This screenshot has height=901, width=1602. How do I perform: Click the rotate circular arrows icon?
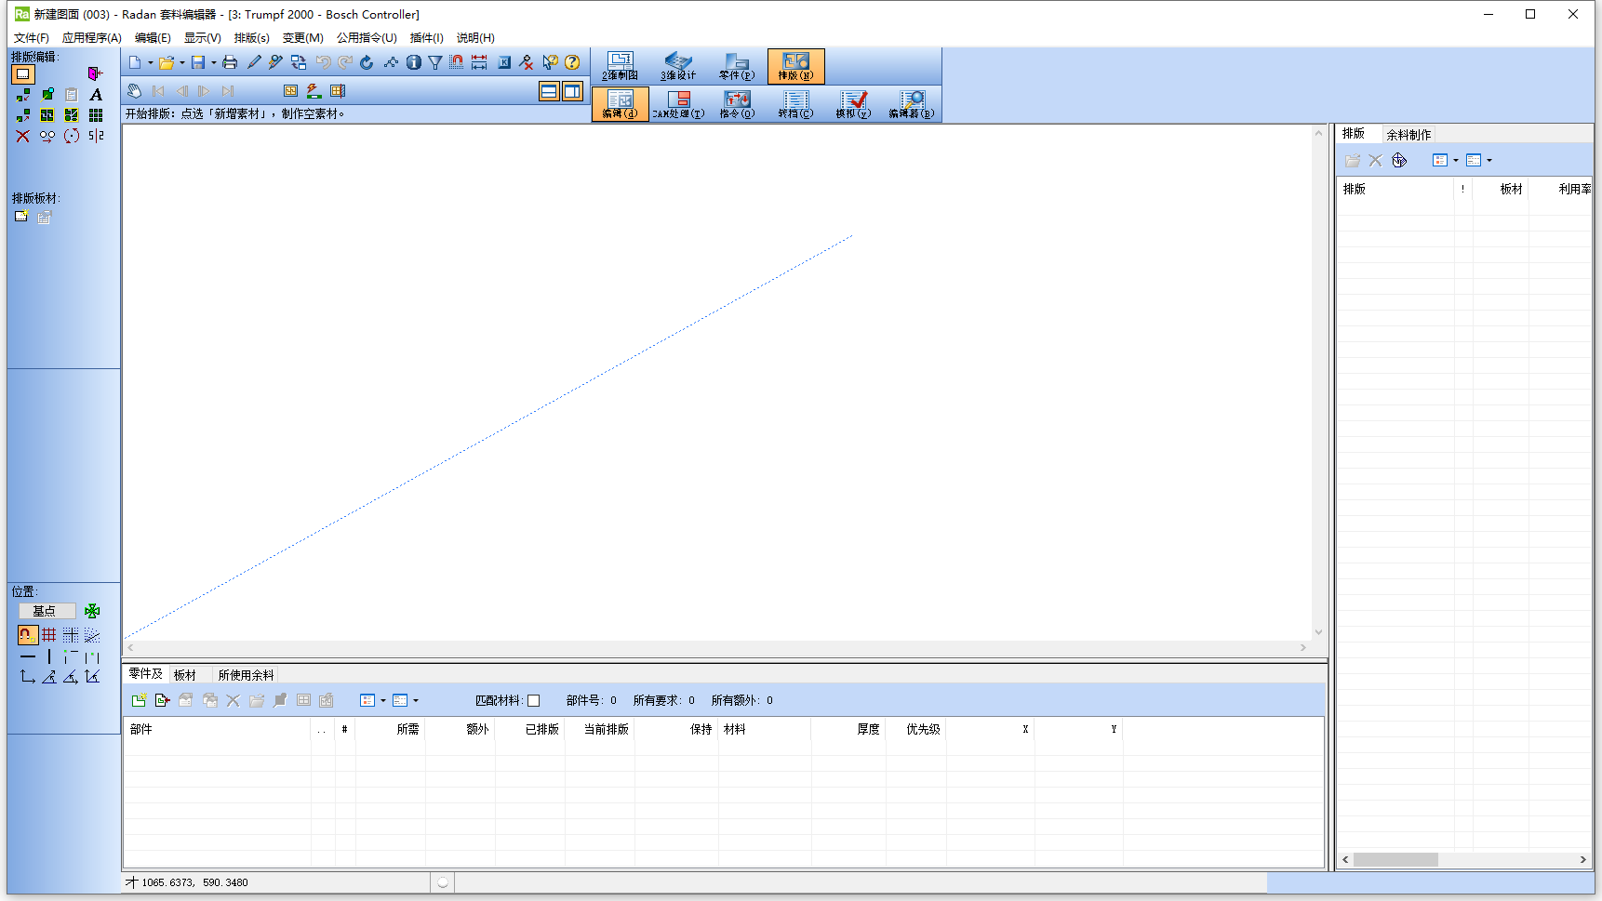click(72, 136)
